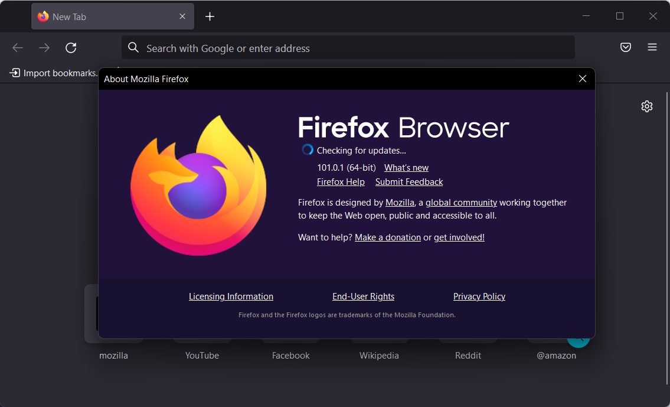Open the Submit Feedback link
This screenshot has height=407, width=670.
click(x=409, y=182)
